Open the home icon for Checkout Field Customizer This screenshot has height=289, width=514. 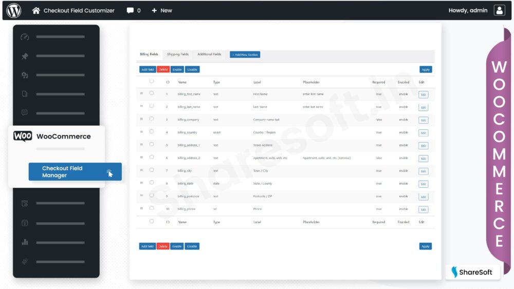point(36,10)
